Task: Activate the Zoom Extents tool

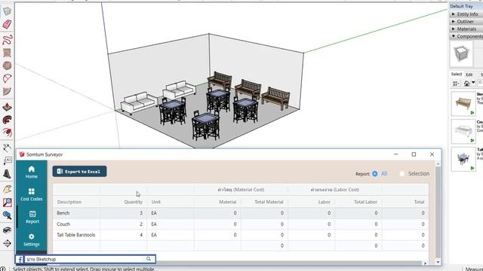Action: pyautogui.click(x=7, y=215)
